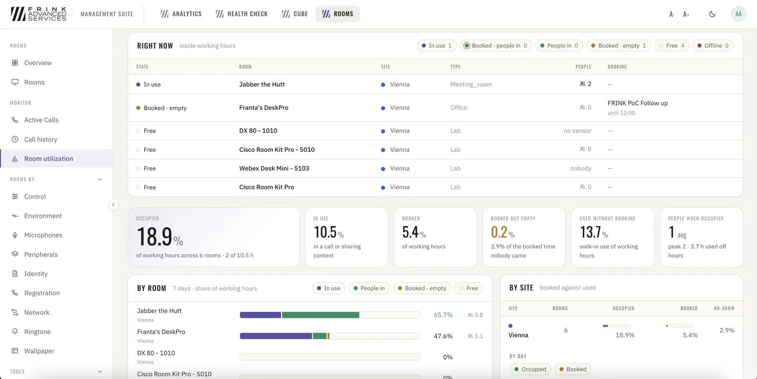Toggle the 'In use 1' status filter
The height and width of the screenshot is (379, 757).
click(436, 46)
